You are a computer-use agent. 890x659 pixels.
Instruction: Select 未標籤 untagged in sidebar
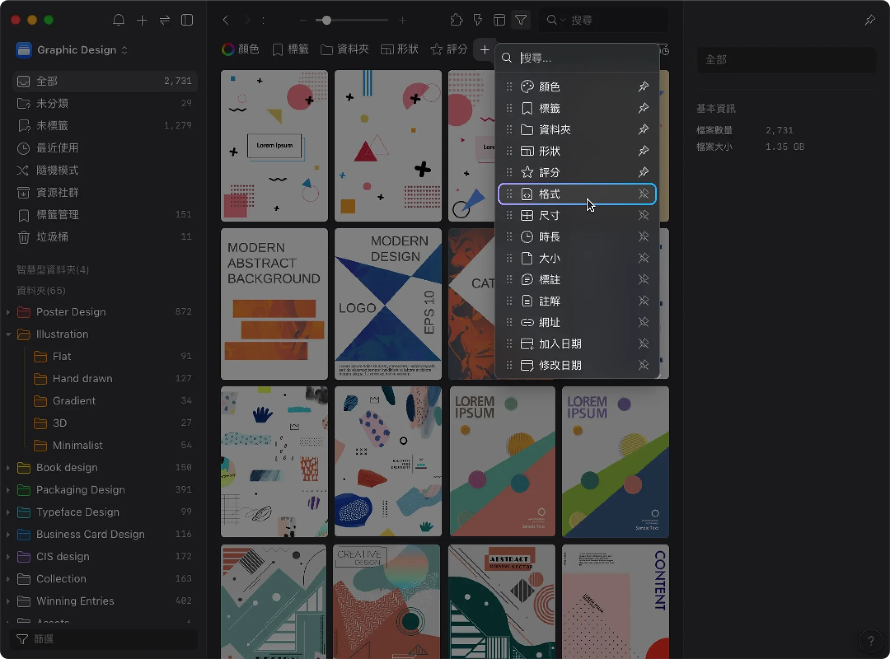tap(105, 126)
